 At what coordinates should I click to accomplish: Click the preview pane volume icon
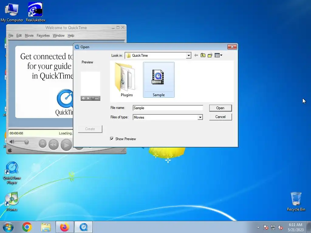click(84, 98)
